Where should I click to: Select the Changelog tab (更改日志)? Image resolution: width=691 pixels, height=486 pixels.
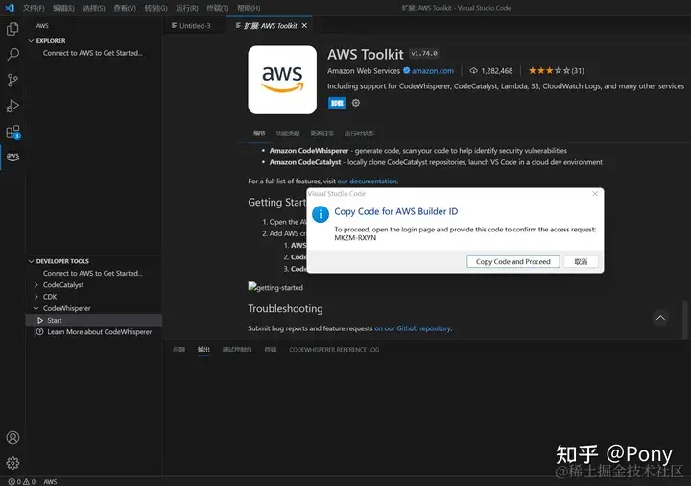coord(322,134)
